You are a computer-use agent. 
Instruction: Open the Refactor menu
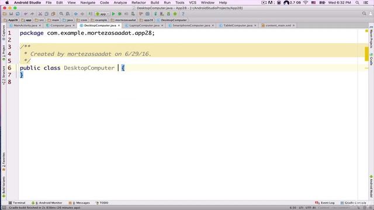point(138,2)
